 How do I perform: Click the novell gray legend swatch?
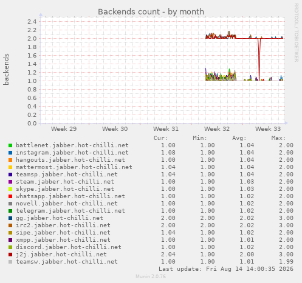tap(10, 204)
